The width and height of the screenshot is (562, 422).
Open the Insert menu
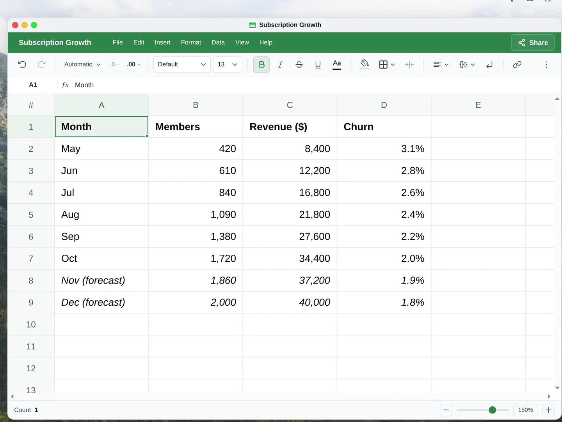tap(163, 43)
